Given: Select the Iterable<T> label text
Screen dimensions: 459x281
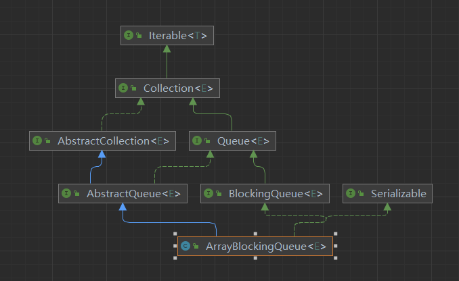Looking at the screenshot, I should pos(178,36).
